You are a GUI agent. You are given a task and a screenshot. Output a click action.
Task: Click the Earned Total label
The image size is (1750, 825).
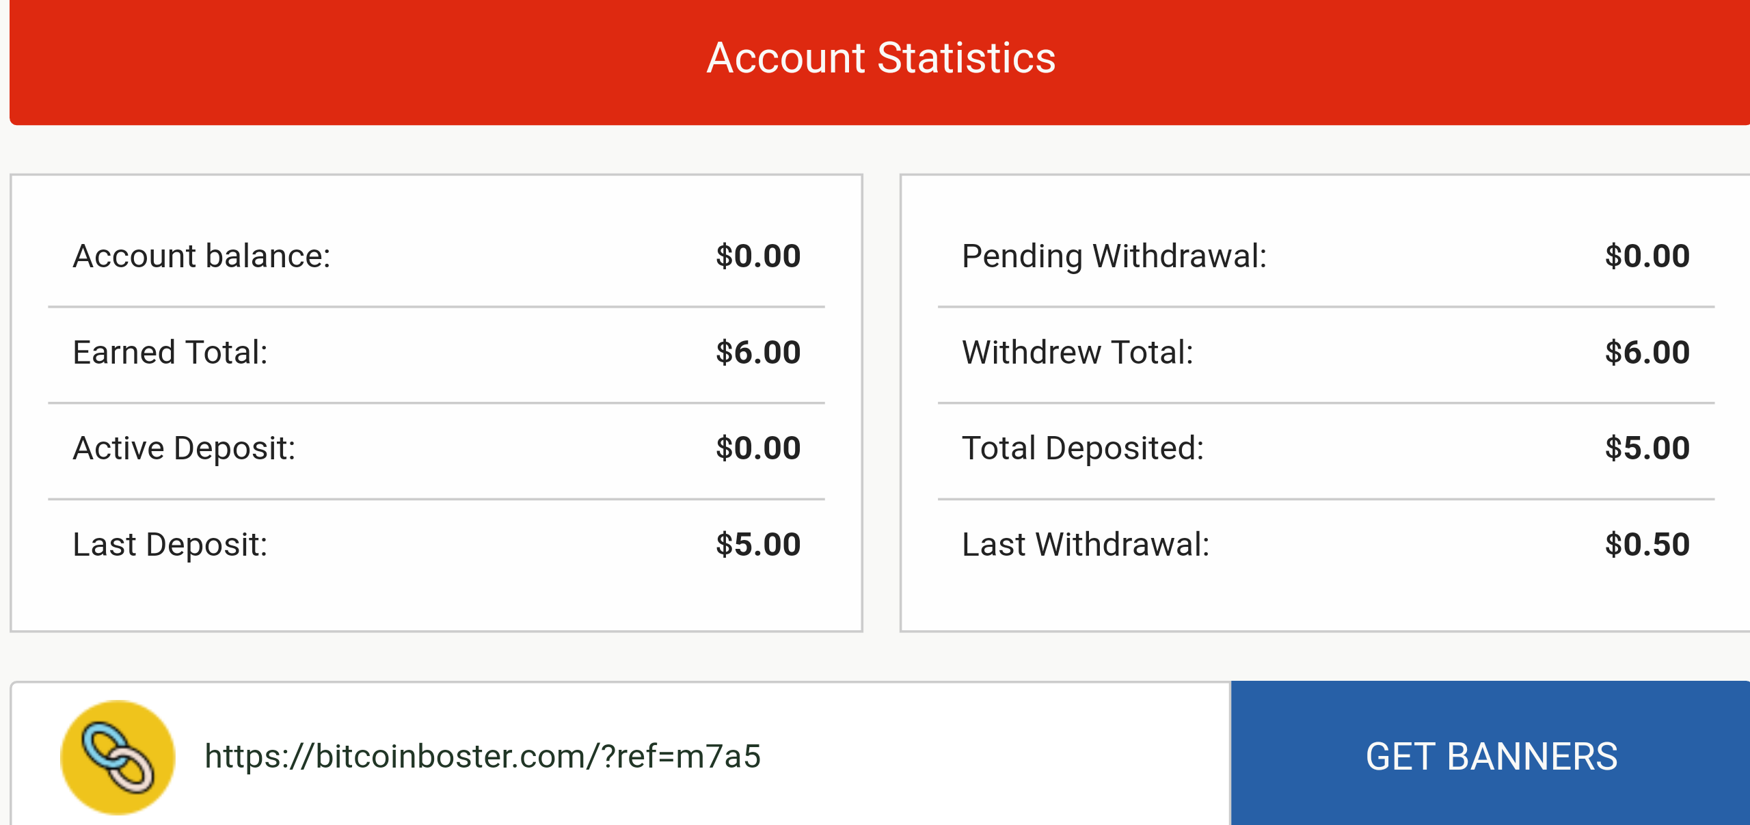tap(170, 353)
